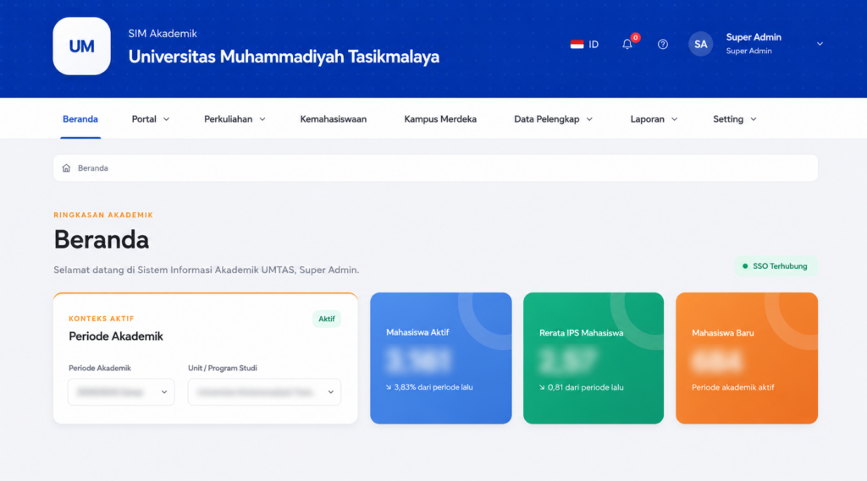This screenshot has width=867, height=481.
Task: Expand the Perkuliahan menu
Action: [x=235, y=118]
